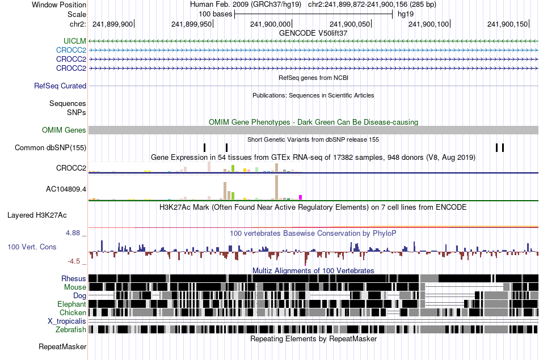
Task: Click the GTEx Gene Expression track title
Action: click(x=313, y=158)
